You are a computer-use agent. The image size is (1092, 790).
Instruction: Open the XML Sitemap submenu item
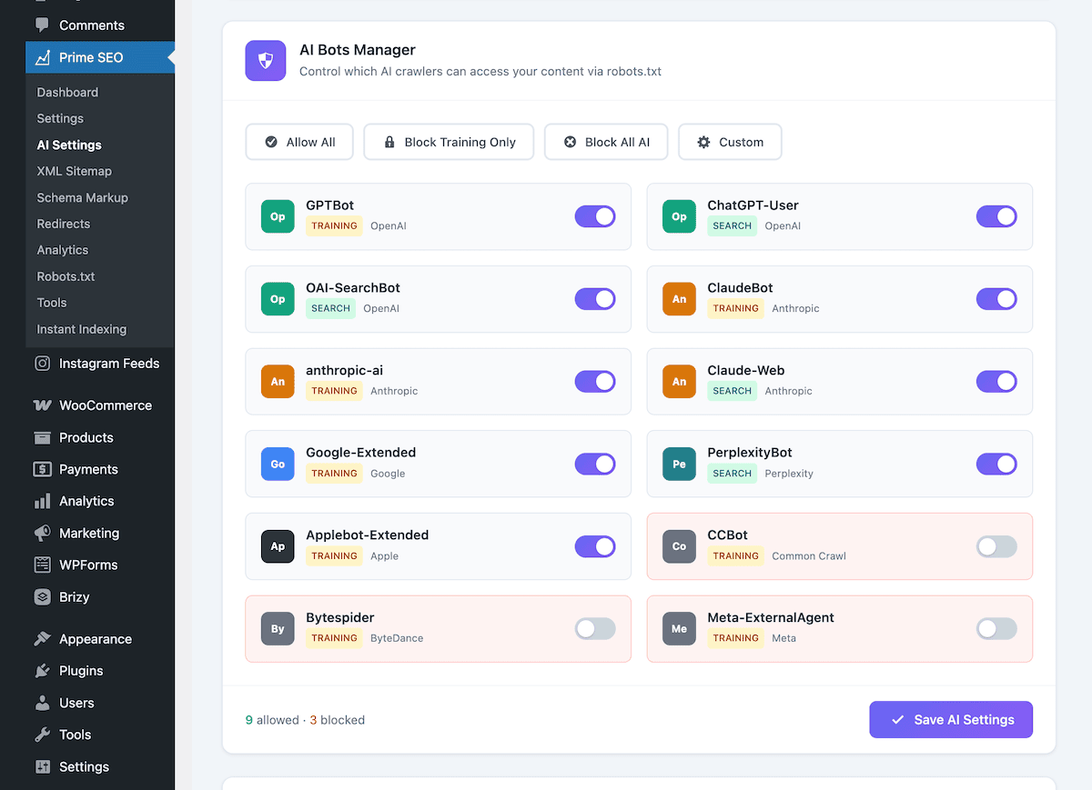75,172
